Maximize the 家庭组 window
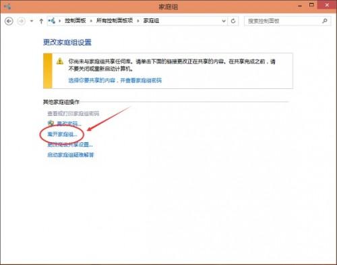 tap(311, 5)
